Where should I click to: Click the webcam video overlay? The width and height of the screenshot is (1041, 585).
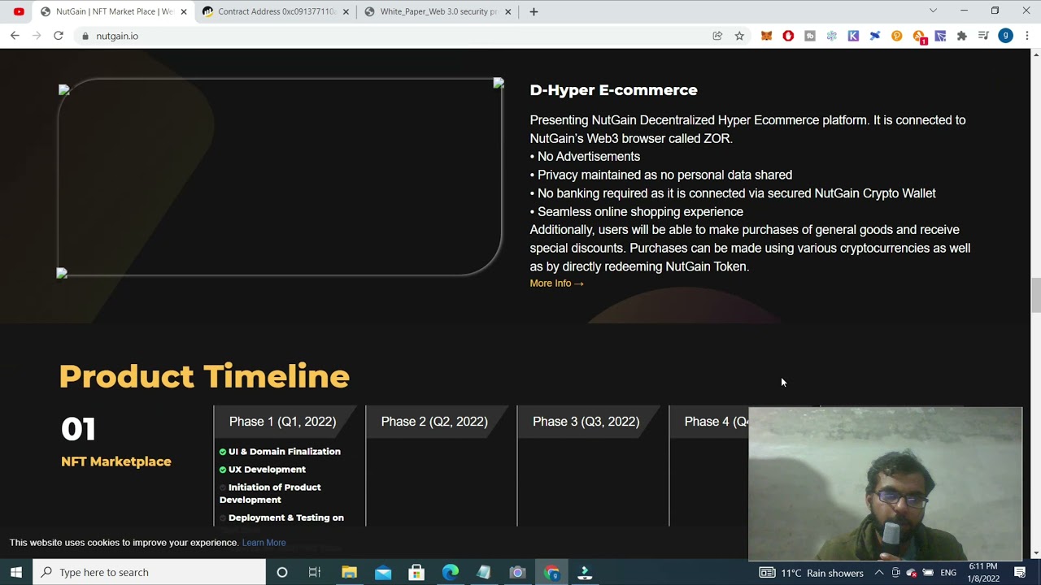(x=885, y=484)
